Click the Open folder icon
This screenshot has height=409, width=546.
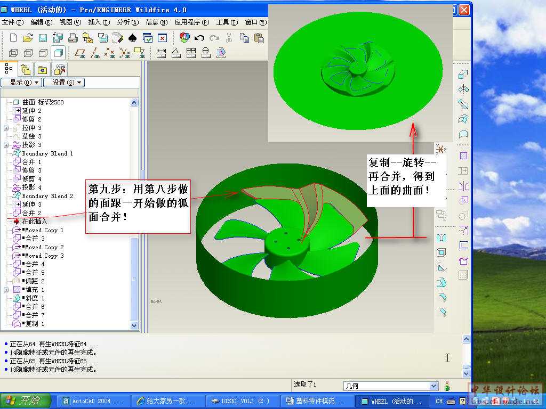(x=28, y=38)
